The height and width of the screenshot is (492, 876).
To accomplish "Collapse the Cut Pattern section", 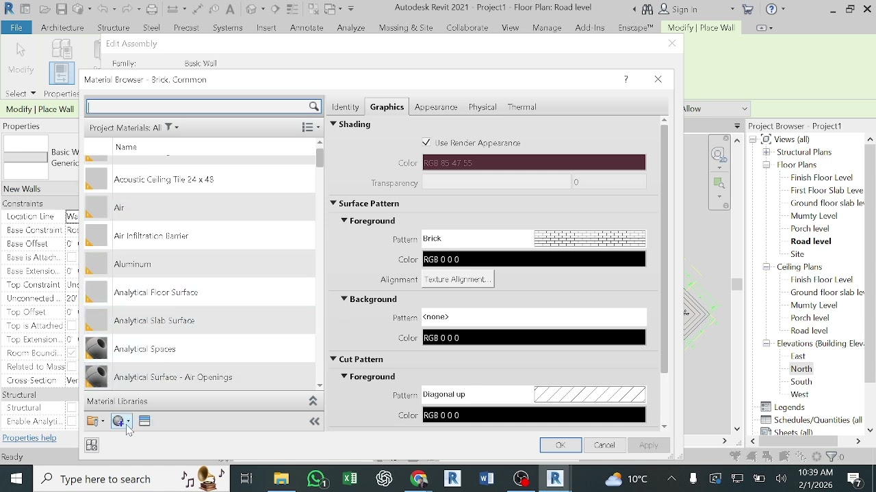I will (x=333, y=359).
